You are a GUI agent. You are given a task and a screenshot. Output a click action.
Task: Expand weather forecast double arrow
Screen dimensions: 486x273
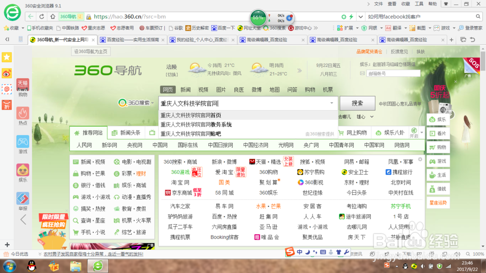point(299,70)
